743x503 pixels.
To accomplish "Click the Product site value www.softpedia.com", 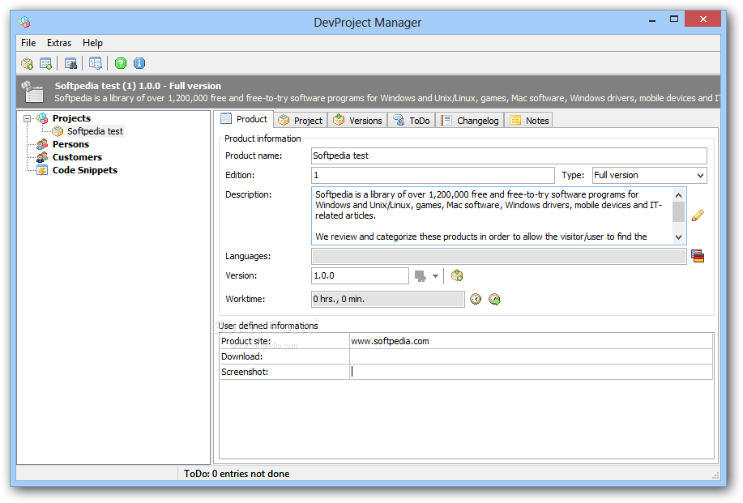I will 531,341.
